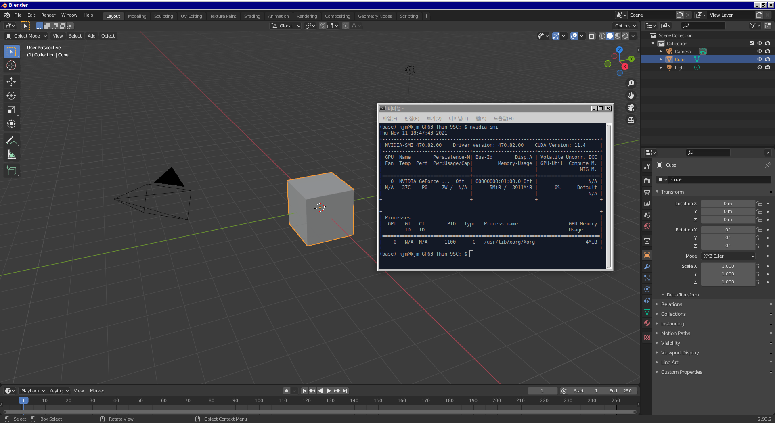Select the Measure tool
This screenshot has width=775, height=423.
(11, 155)
